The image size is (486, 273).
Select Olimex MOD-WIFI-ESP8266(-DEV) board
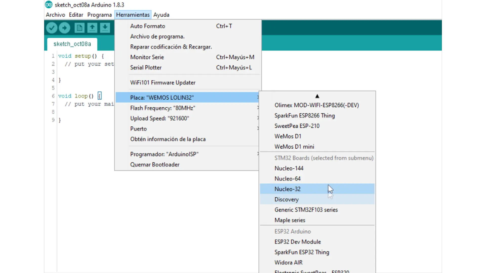click(317, 105)
